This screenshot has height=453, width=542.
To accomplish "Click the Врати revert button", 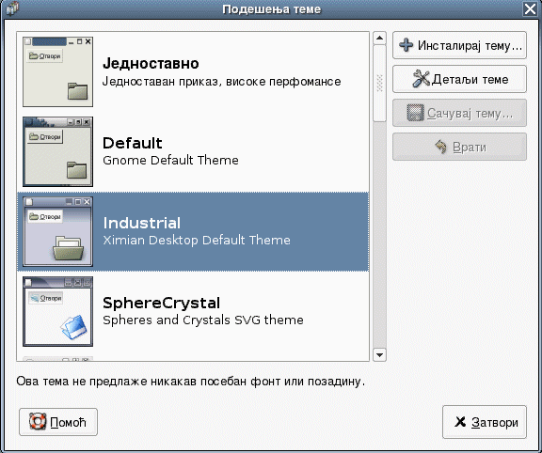I will pyautogui.click(x=459, y=147).
